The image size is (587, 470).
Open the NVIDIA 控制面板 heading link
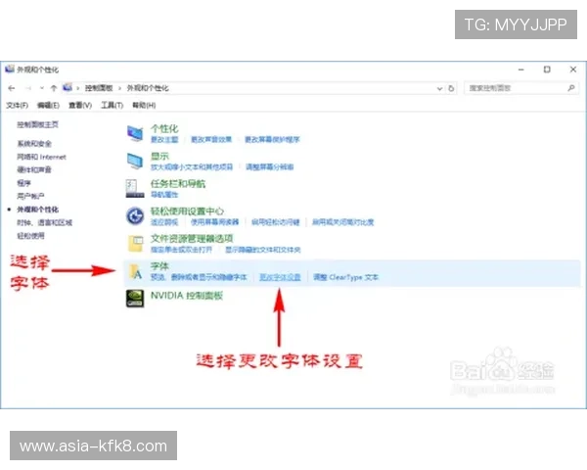click(187, 296)
